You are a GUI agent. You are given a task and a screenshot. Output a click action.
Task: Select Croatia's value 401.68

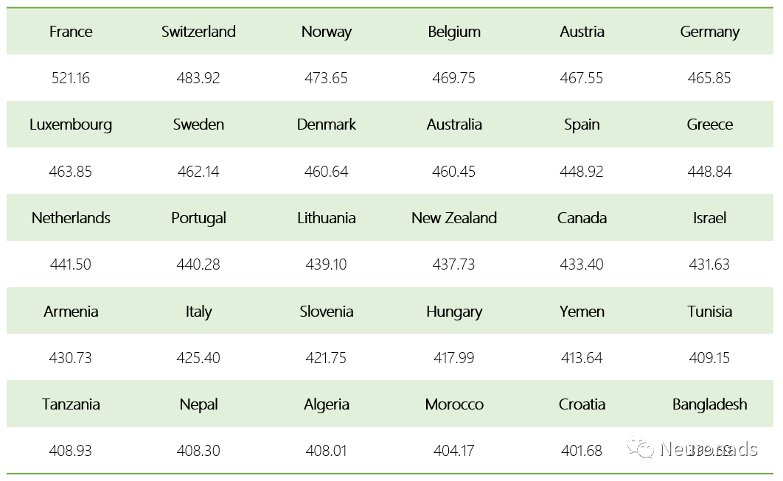coord(582,451)
